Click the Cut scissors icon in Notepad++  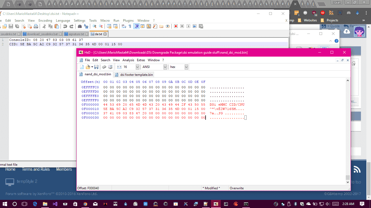pos(44,26)
